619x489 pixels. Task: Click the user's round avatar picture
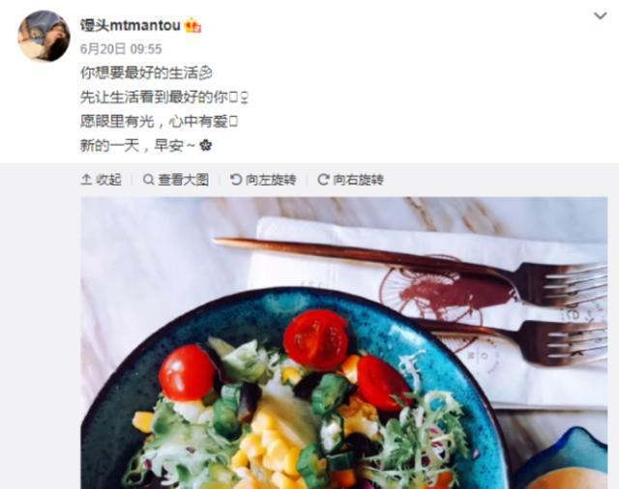coord(44,37)
